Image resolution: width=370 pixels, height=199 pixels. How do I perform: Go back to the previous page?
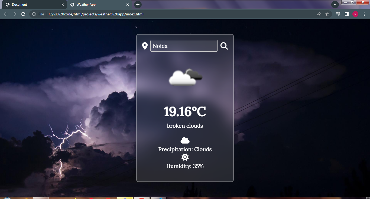pos(6,14)
